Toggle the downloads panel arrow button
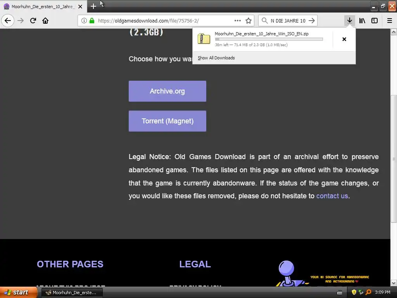397x298 pixels. (x=349, y=21)
